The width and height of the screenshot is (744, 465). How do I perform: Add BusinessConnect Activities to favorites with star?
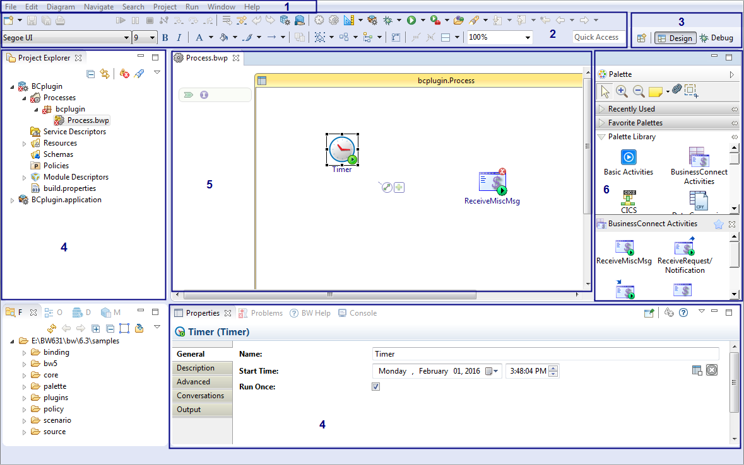coord(718,224)
